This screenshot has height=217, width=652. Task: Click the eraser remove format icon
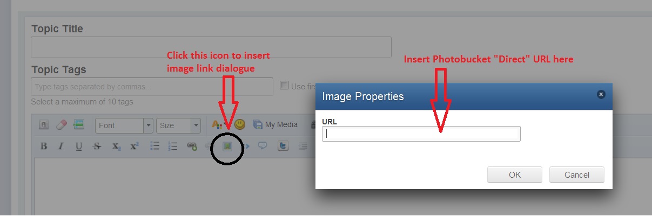[61, 125]
